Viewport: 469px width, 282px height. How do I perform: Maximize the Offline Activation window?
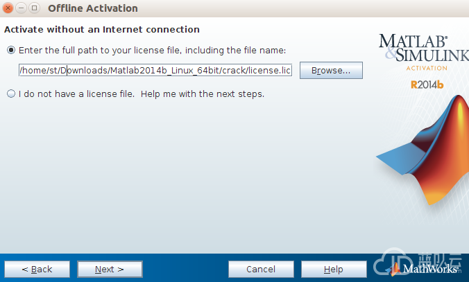pos(35,8)
